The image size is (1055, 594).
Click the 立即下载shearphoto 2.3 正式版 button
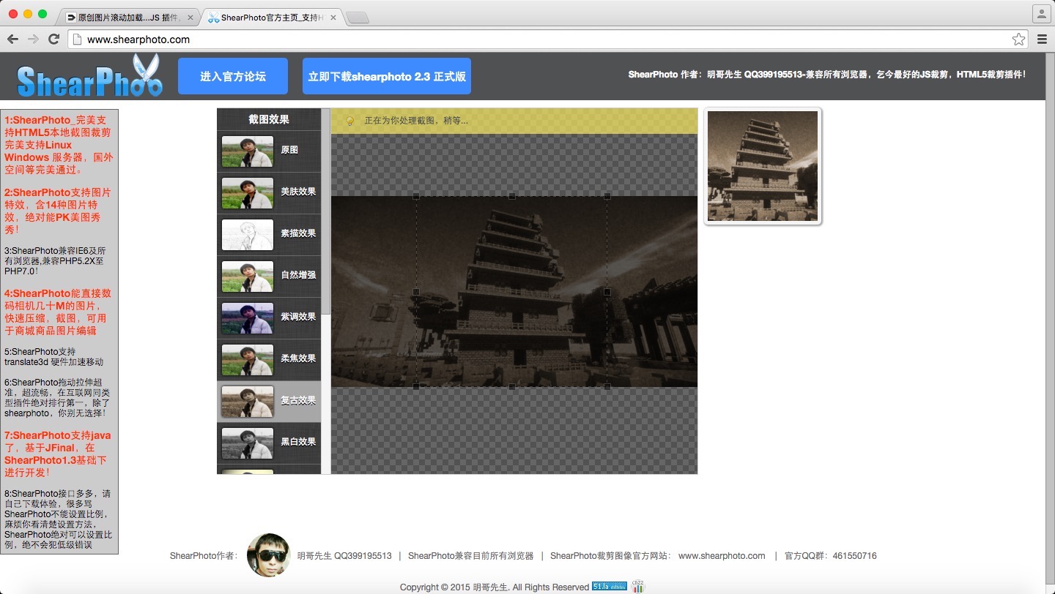[x=386, y=76]
